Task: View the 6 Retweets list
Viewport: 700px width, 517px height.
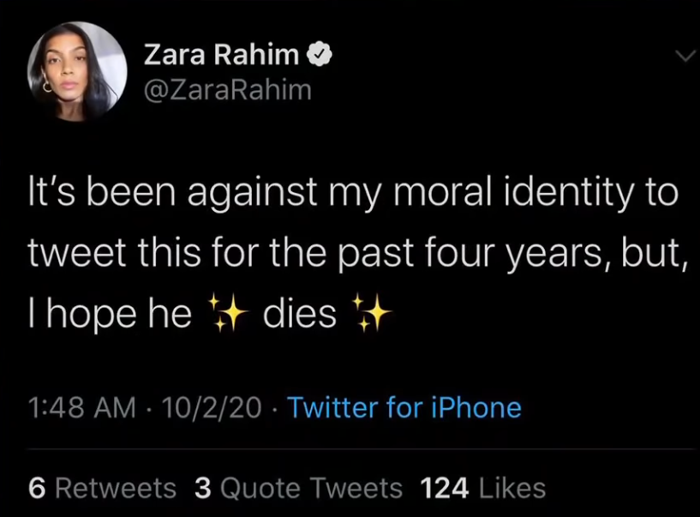Action: 102,488
